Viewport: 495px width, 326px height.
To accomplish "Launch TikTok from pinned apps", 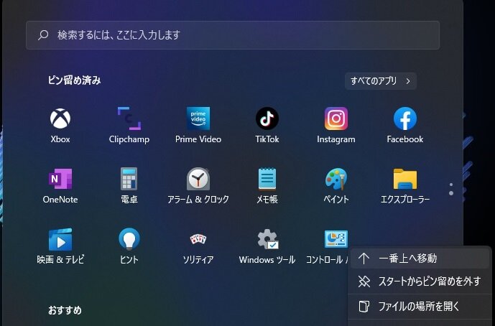I will [267, 126].
